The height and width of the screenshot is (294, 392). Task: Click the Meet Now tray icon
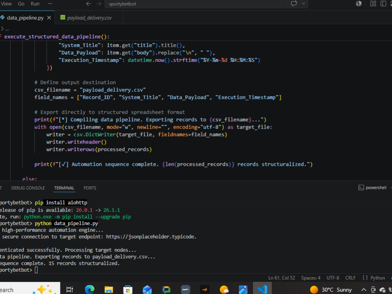373,290
